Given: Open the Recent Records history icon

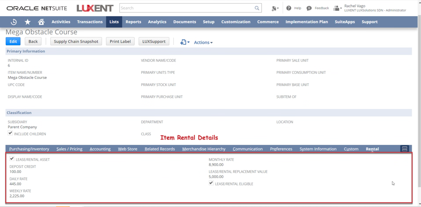Looking at the screenshot, I should click(x=14, y=22).
